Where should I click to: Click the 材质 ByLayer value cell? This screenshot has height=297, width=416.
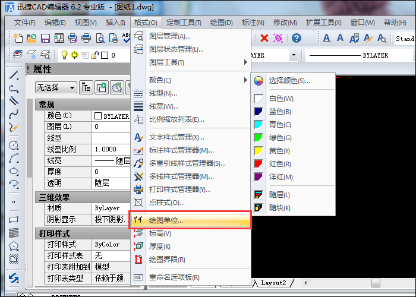tap(111, 208)
